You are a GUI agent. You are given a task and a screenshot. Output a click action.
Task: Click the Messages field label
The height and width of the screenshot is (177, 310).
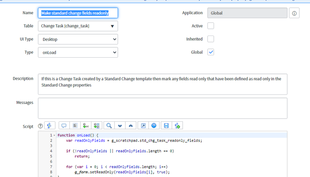[x=25, y=102]
